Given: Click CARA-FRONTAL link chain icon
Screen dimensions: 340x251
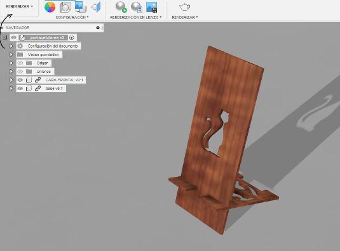Looking at the screenshot, I should 38,80.
